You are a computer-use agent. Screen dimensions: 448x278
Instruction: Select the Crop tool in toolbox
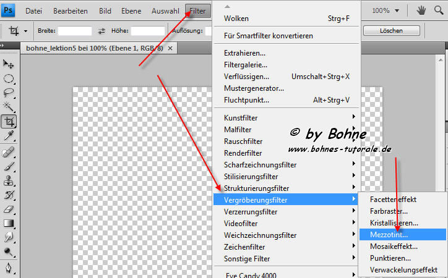[x=9, y=121]
